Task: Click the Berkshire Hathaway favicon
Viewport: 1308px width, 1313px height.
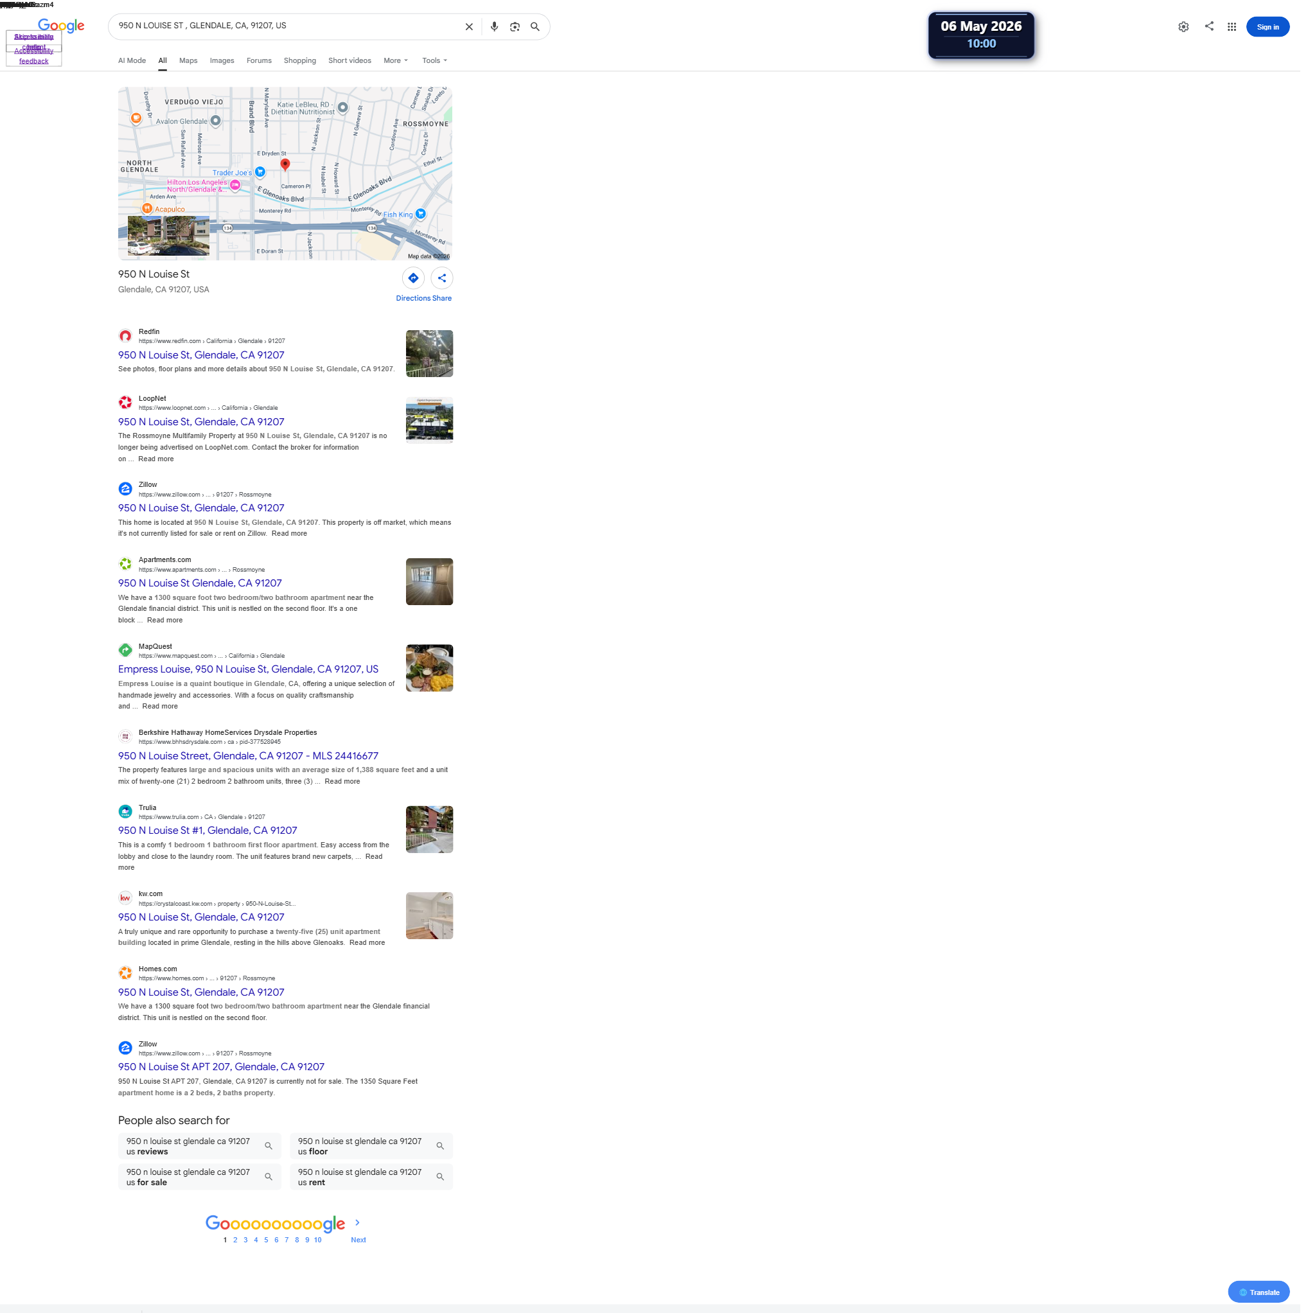Action: point(125,737)
